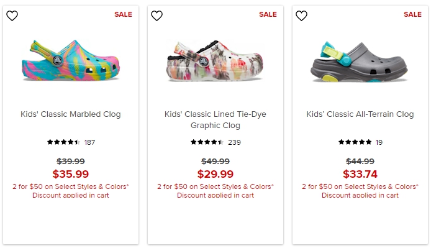Select the $29.99 sale price
Image resolution: width=431 pixels, height=248 pixels.
pos(215,174)
